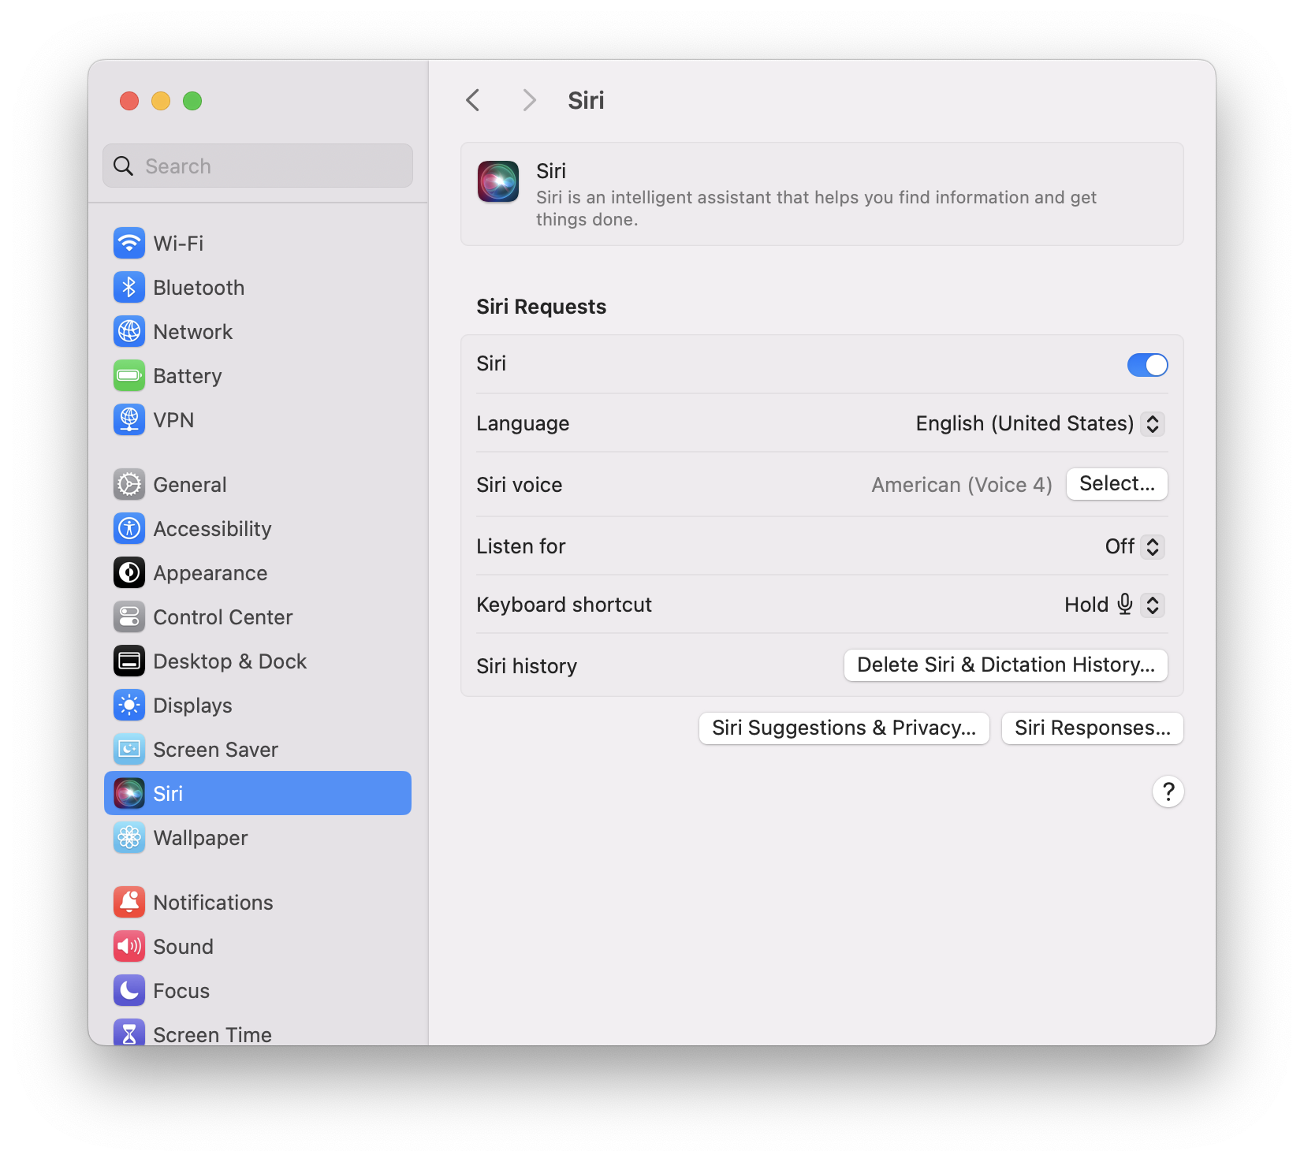Zoom the window with green button
Viewport: 1304px width, 1162px height.
coord(192,101)
